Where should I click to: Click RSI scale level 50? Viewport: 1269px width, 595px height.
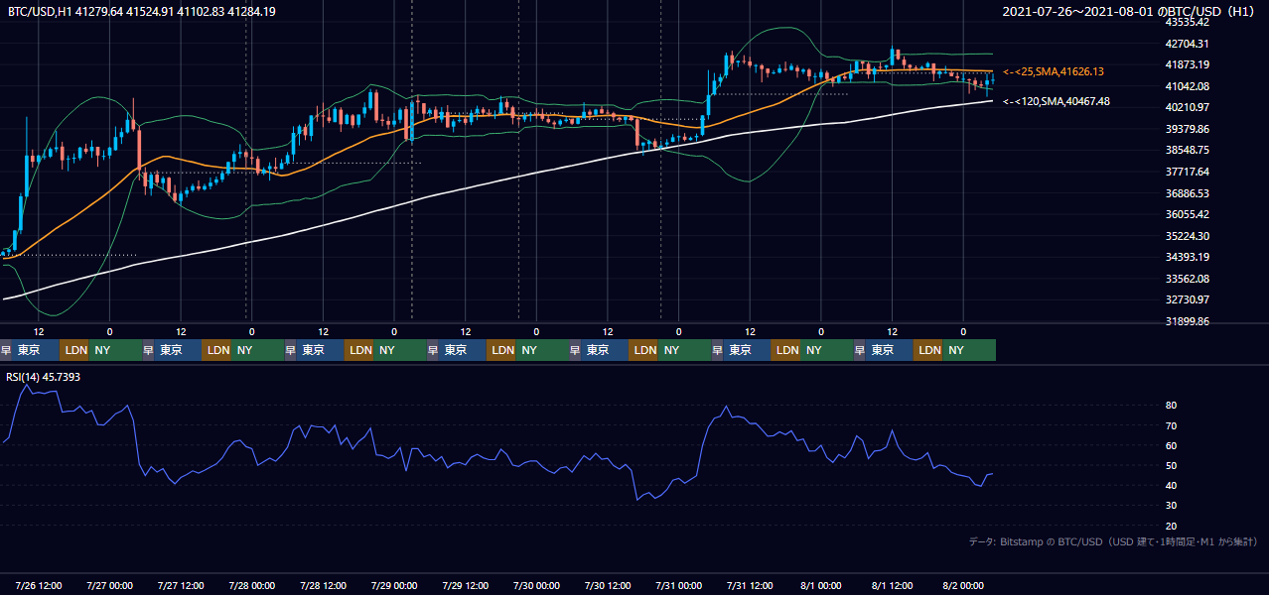(1171, 465)
